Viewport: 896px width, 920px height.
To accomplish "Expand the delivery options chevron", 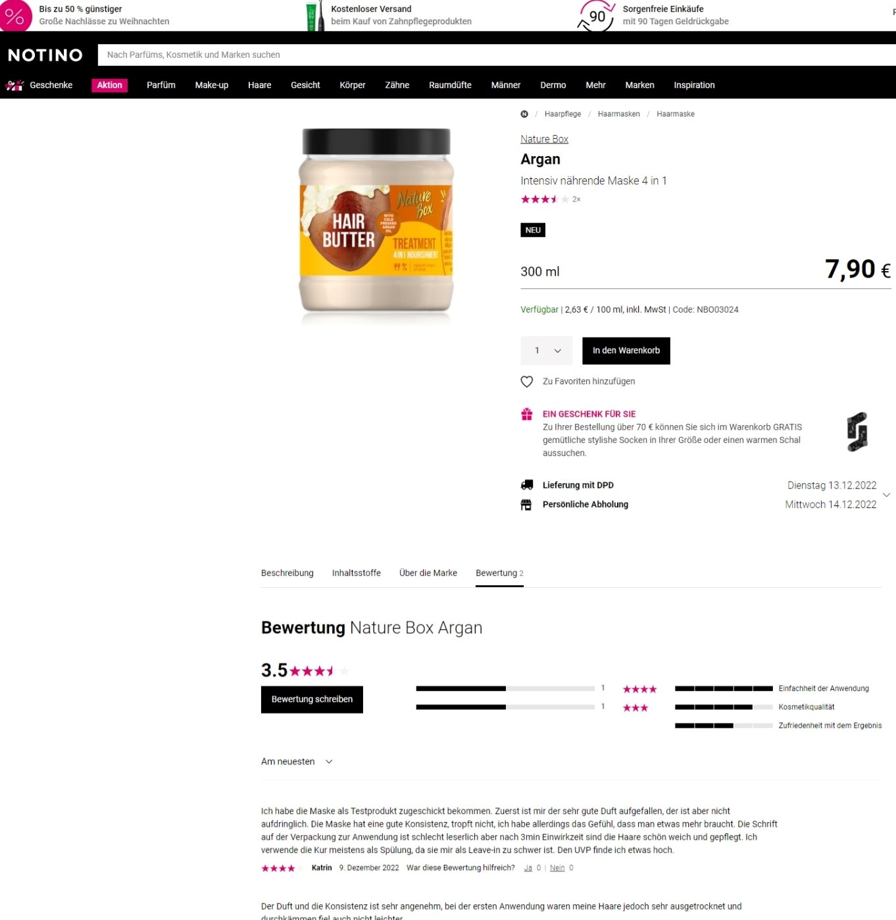I will tap(886, 495).
